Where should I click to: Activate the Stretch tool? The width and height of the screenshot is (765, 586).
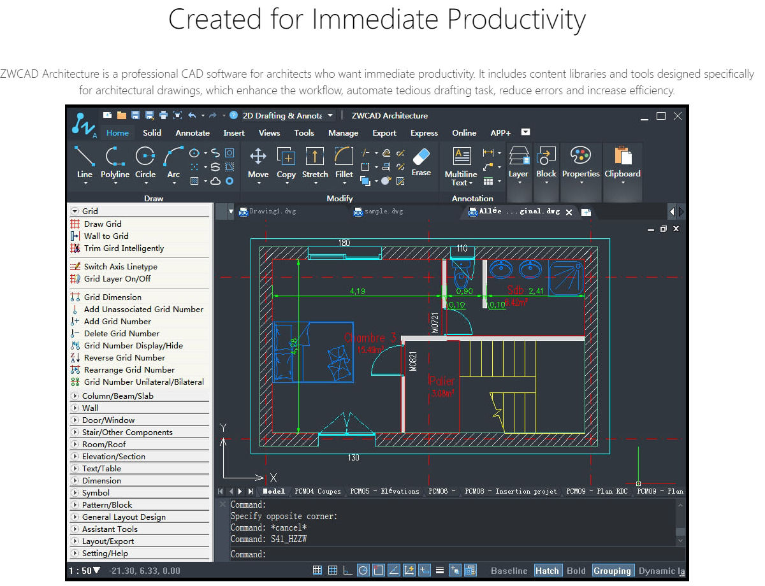click(315, 162)
